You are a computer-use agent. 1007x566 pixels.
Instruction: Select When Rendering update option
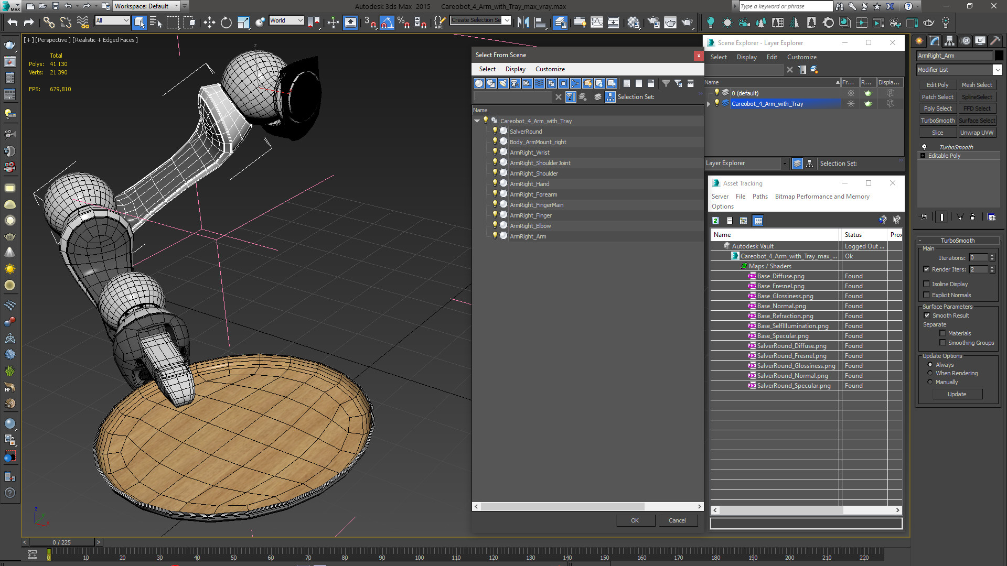coord(930,373)
